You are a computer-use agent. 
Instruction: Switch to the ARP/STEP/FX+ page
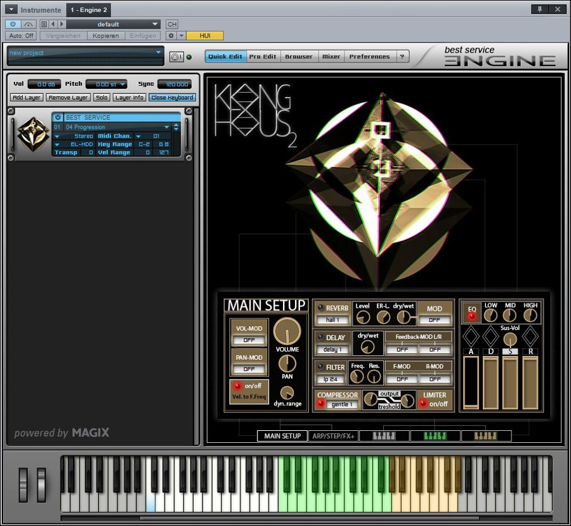[x=333, y=436]
